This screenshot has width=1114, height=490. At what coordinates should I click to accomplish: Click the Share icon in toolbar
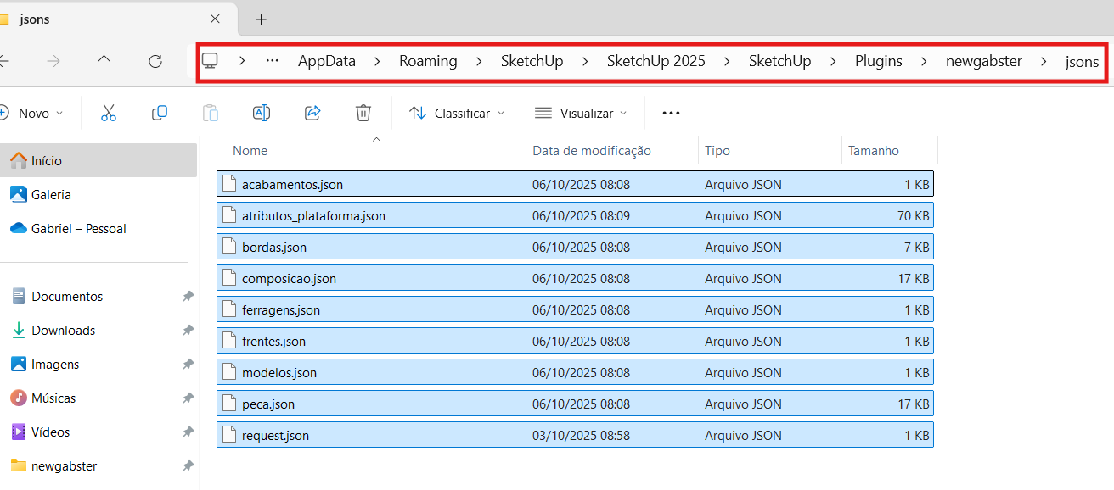click(312, 113)
